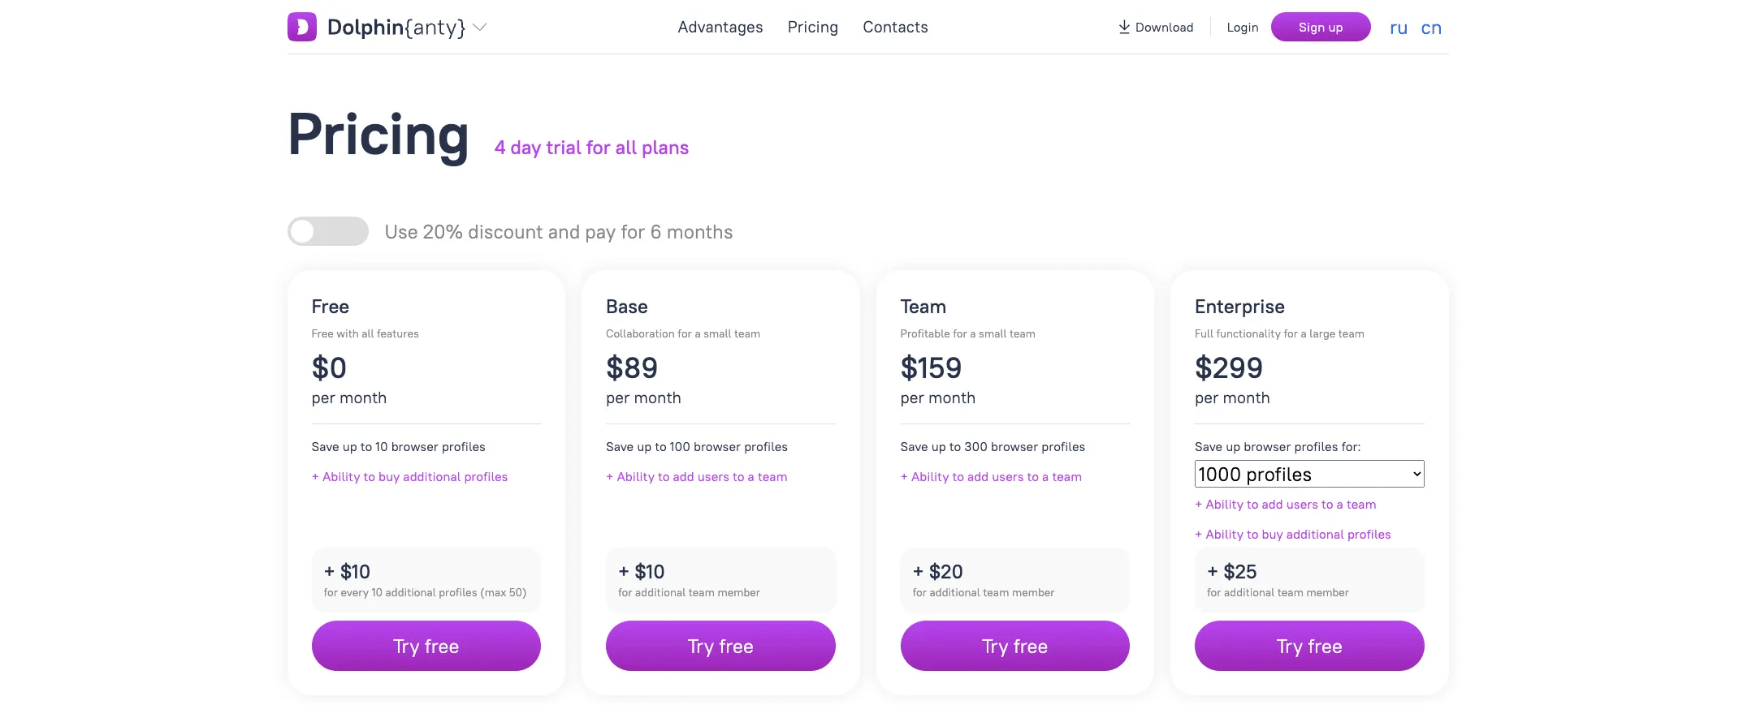Expand the chevron next to the Dolphin{anty} name
1743x705 pixels.
click(x=480, y=27)
